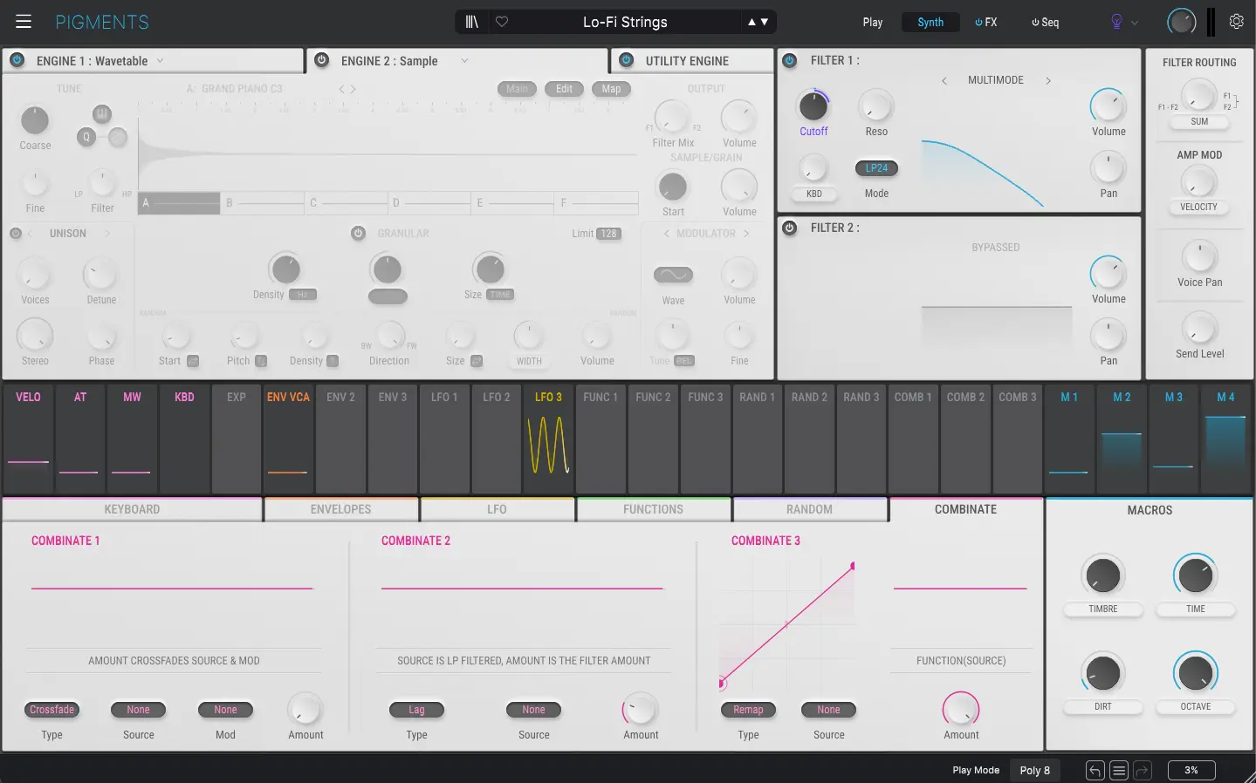
Task: Expand Engine 1 Wavetable type dropdown
Action: pyautogui.click(x=160, y=61)
